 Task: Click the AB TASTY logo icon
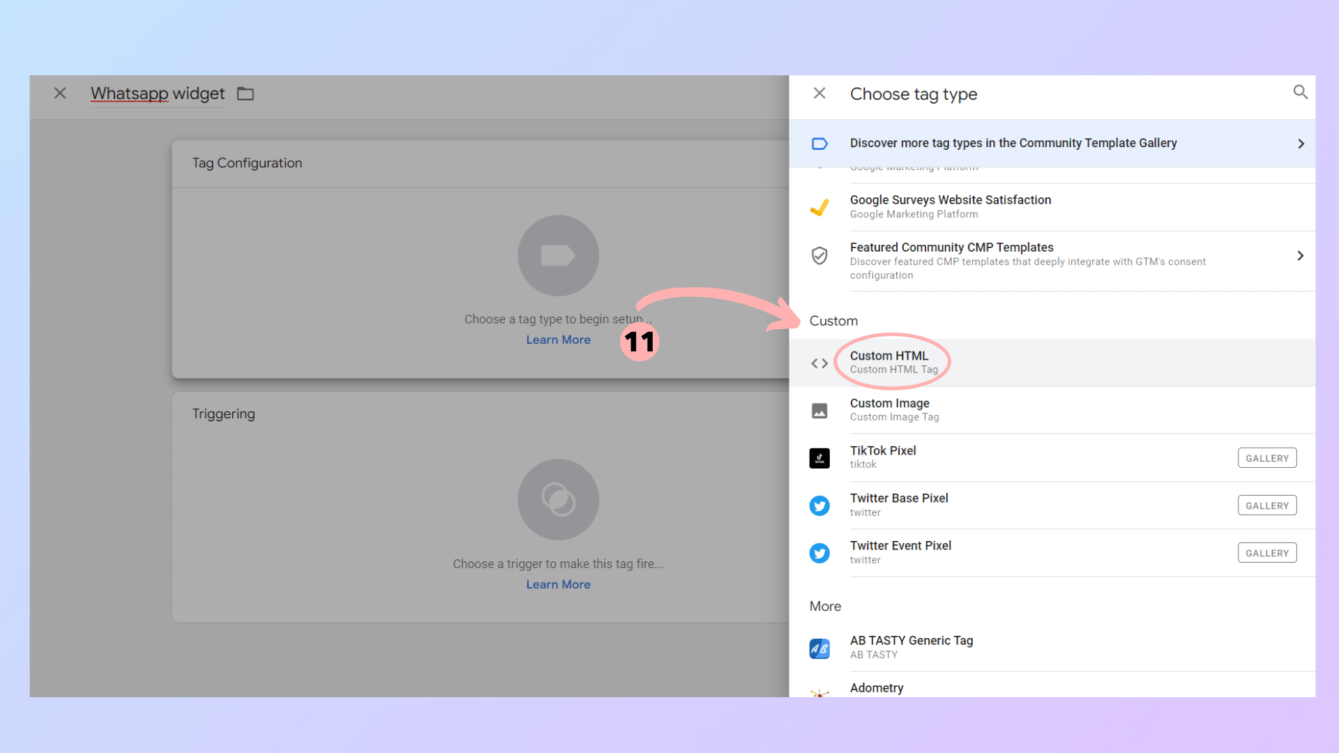click(x=819, y=648)
